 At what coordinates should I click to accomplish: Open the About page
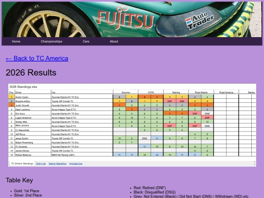[x=114, y=42]
